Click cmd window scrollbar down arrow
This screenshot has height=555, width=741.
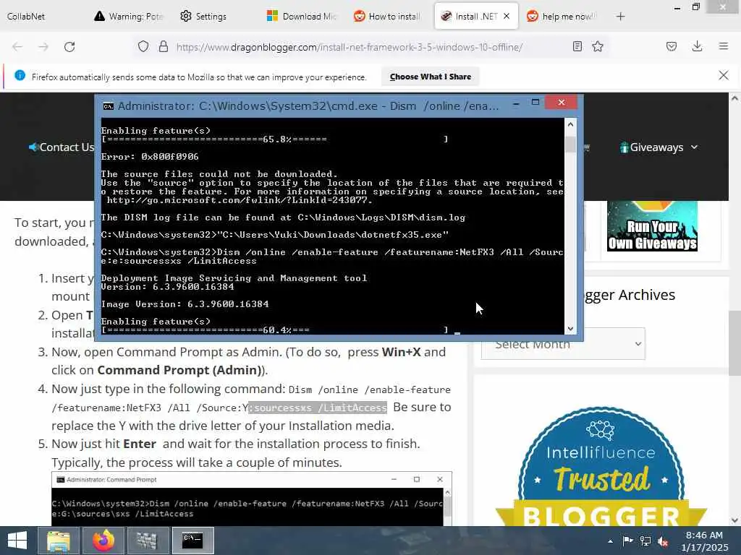570,329
